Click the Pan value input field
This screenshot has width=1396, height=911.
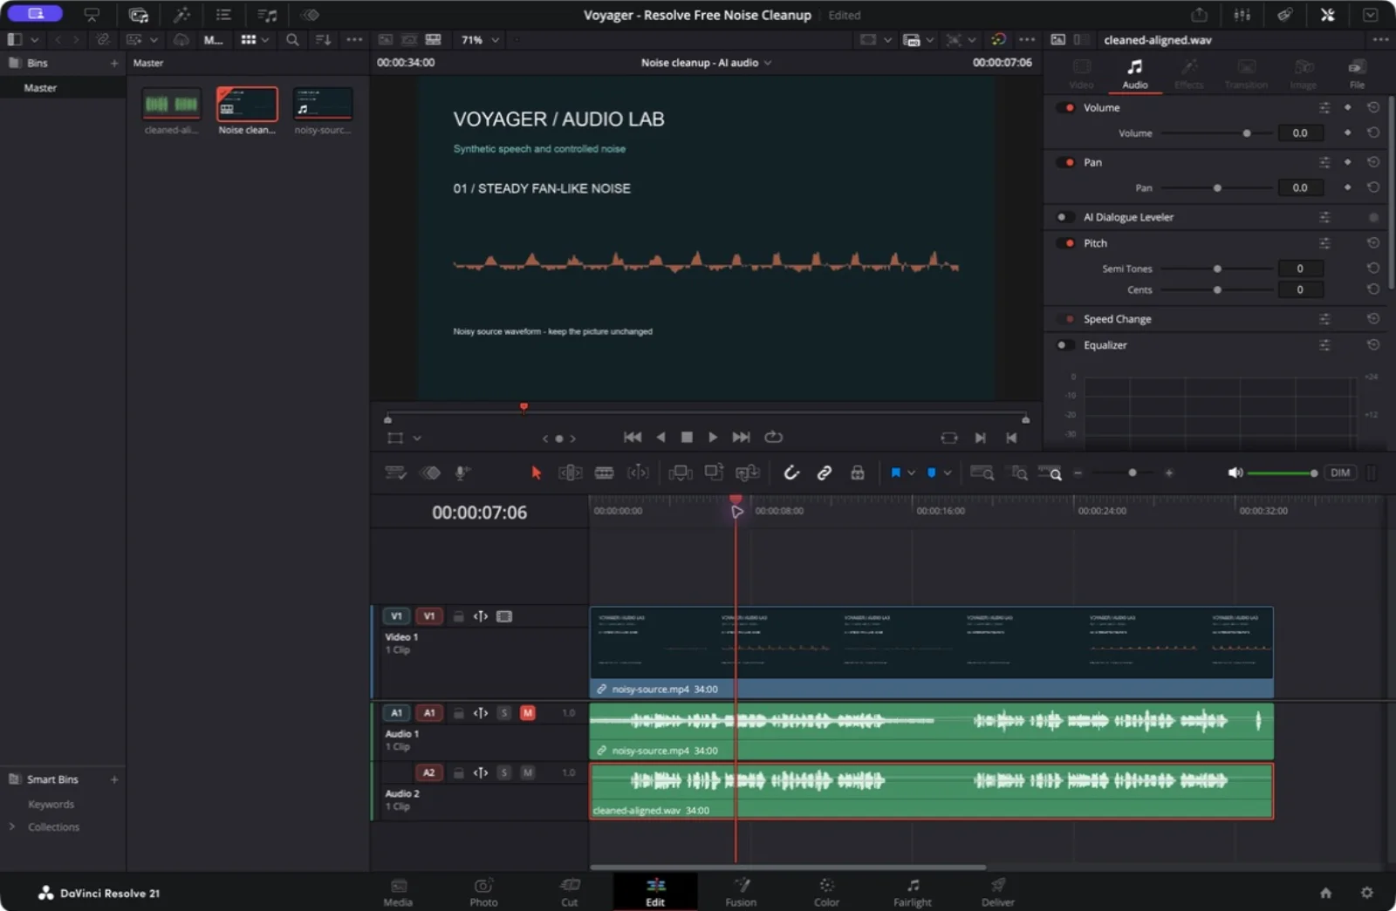1300,187
